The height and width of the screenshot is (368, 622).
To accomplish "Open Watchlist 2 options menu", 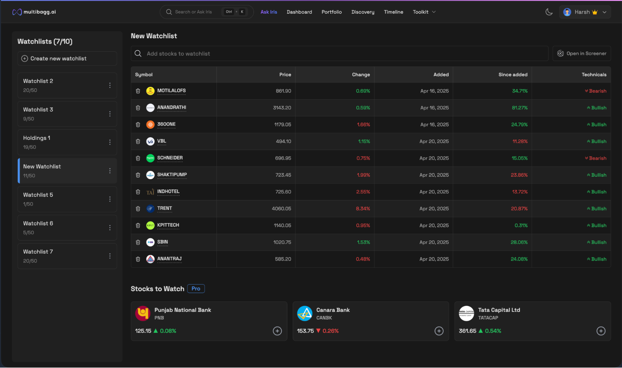I will coord(110,85).
